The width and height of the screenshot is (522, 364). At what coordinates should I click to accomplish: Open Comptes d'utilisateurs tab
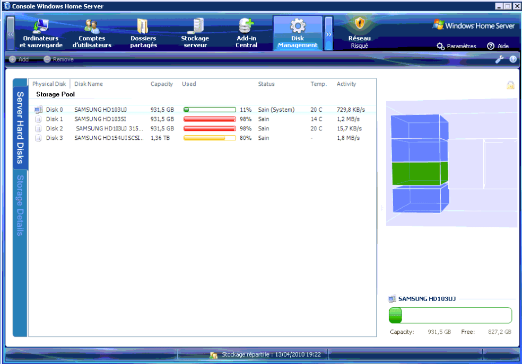pos(92,33)
